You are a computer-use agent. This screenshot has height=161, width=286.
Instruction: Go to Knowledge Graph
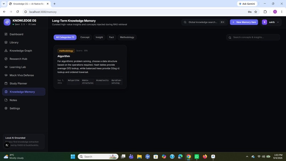click(x=24, y=50)
